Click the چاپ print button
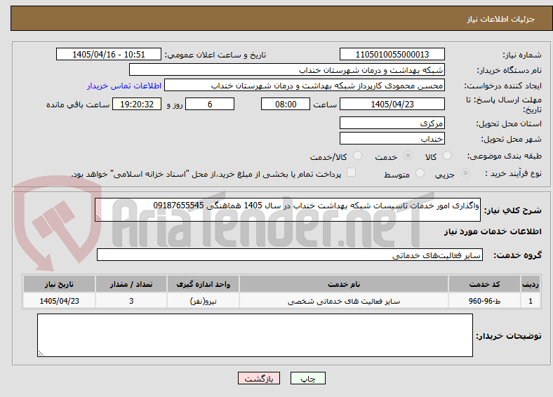The height and width of the screenshot is (397, 553). coord(308,378)
